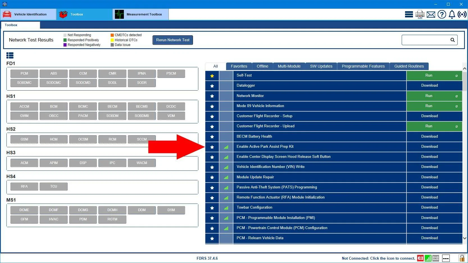This screenshot has width=468, height=263.
Task: Switch to Favorites filter tab
Action: tap(239, 66)
